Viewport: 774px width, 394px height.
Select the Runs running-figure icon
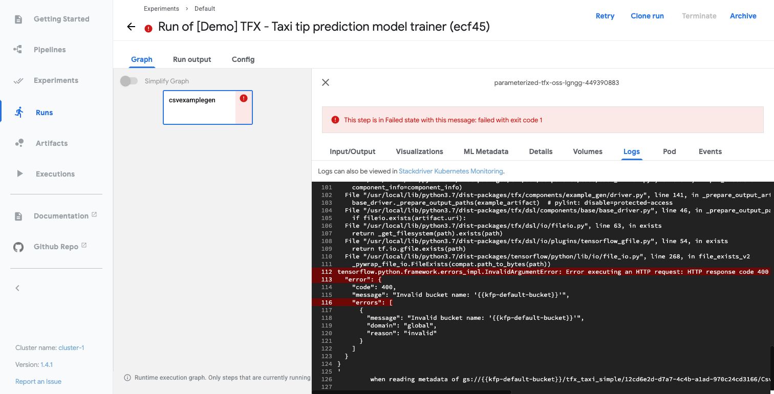coord(19,112)
